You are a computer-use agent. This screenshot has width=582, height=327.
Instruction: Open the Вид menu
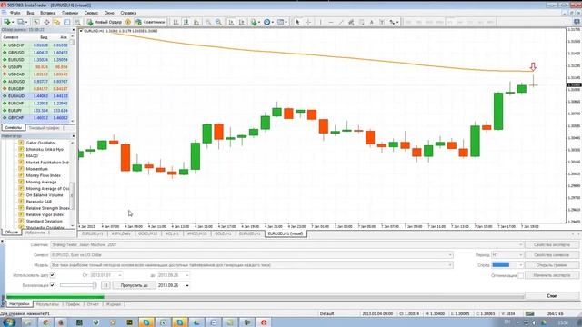click(x=30, y=13)
